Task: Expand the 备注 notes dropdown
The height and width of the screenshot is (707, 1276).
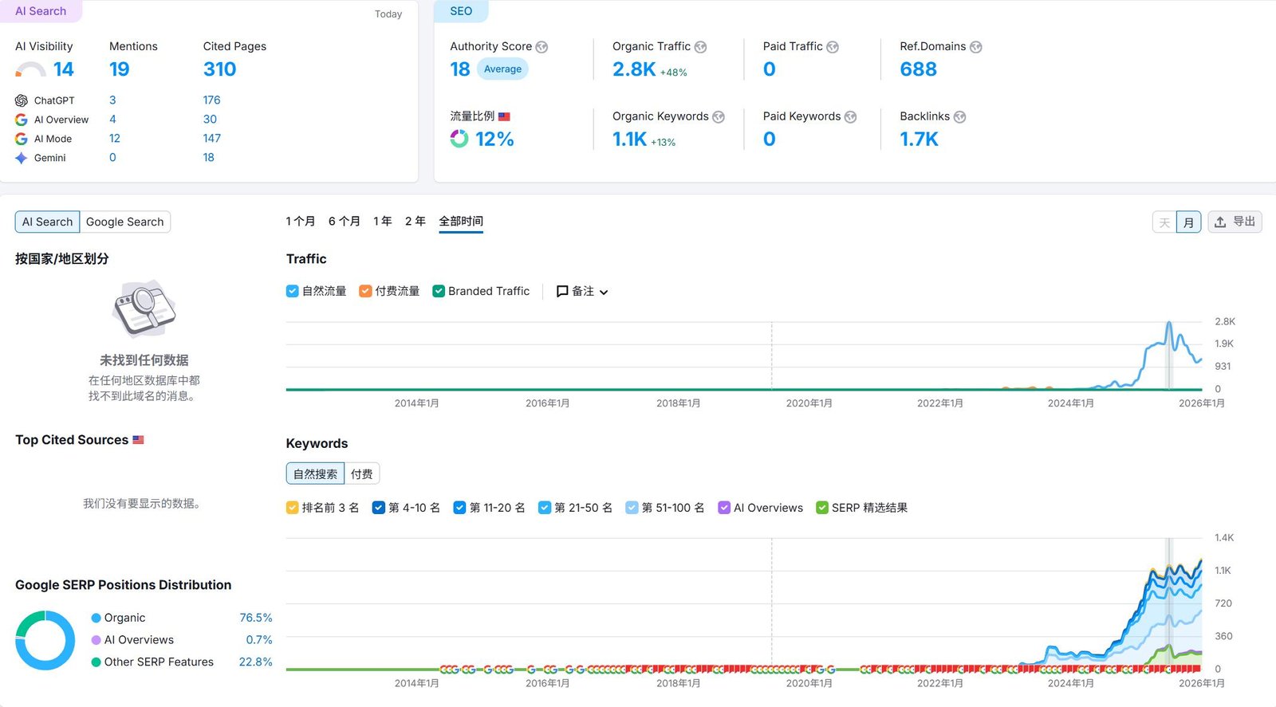Action: pyautogui.click(x=582, y=292)
